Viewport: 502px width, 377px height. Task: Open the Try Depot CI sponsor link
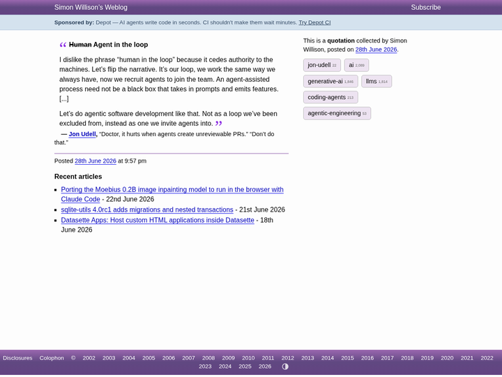tap(314, 22)
